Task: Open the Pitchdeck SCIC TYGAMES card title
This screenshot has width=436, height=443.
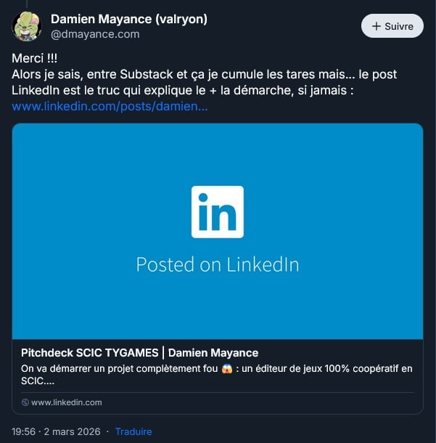Action: click(x=140, y=353)
